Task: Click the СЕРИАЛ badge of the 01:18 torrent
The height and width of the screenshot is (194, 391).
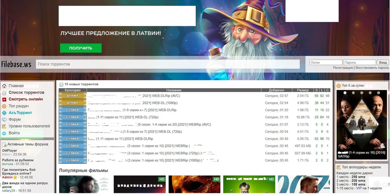Action: tap(72, 117)
